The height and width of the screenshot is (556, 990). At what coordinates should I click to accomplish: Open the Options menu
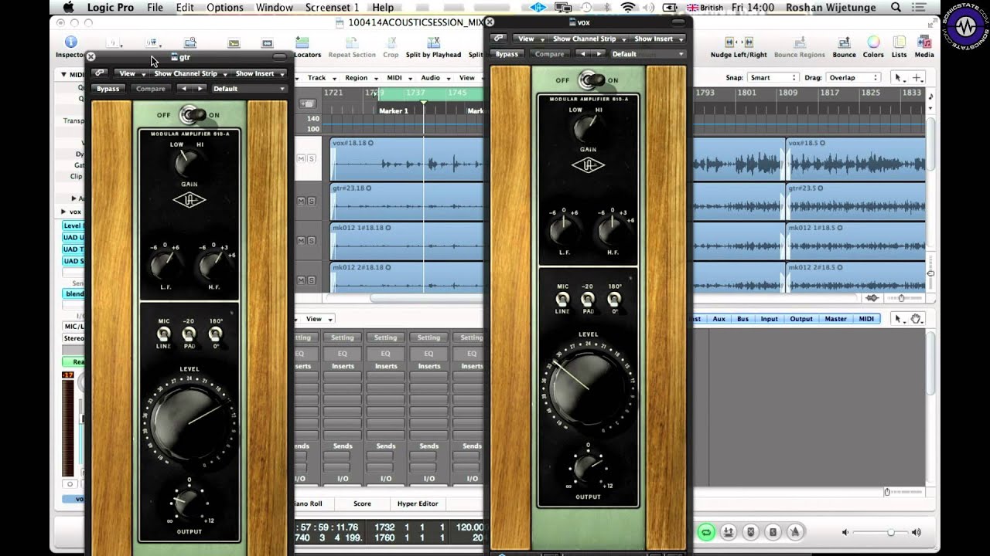225,7
